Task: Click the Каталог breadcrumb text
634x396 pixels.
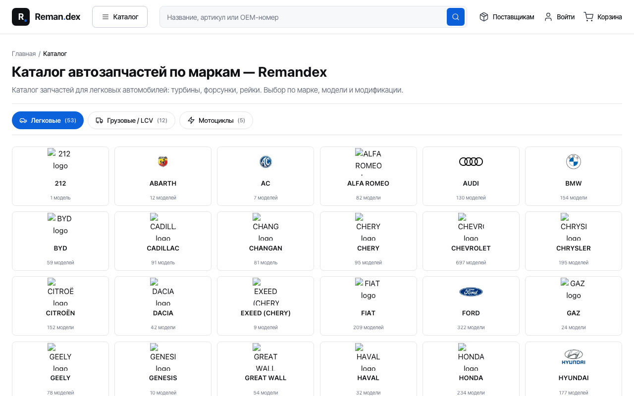Action: coord(55,53)
